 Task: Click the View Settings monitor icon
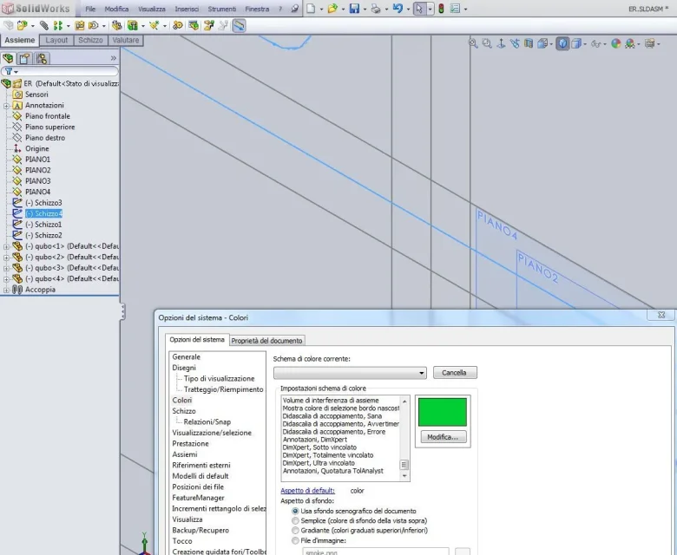(x=650, y=43)
